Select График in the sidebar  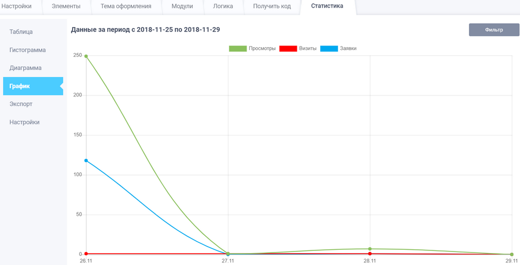coord(19,86)
